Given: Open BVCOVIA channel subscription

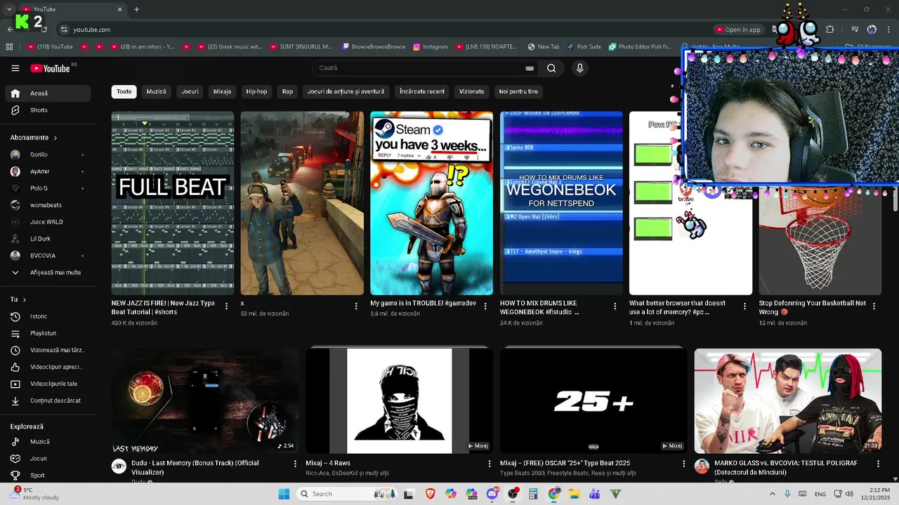Looking at the screenshot, I should click(x=48, y=255).
